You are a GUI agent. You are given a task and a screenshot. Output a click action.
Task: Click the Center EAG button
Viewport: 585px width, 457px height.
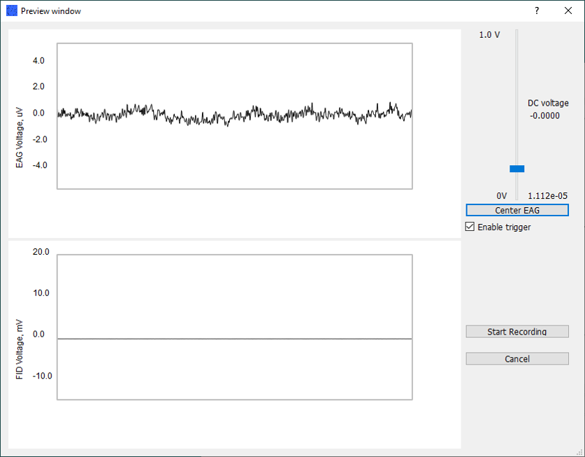coord(517,210)
